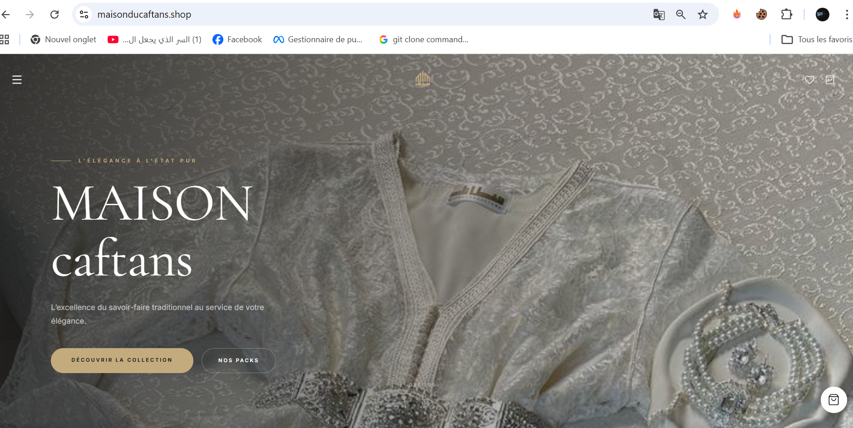Screen dimensions: 853x428
Task: Click the address bar URL field
Action: [318, 15]
